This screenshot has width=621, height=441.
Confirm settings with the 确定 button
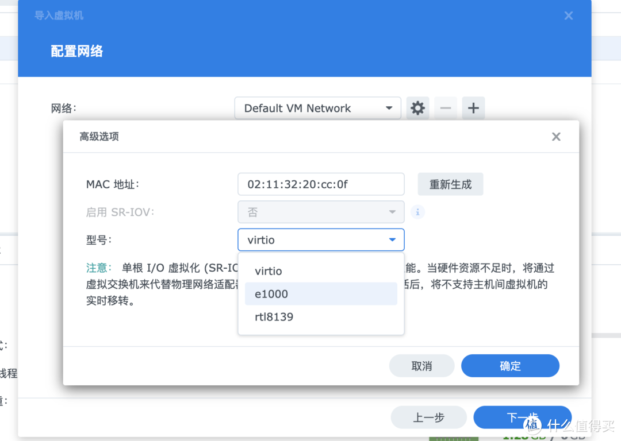pos(510,366)
